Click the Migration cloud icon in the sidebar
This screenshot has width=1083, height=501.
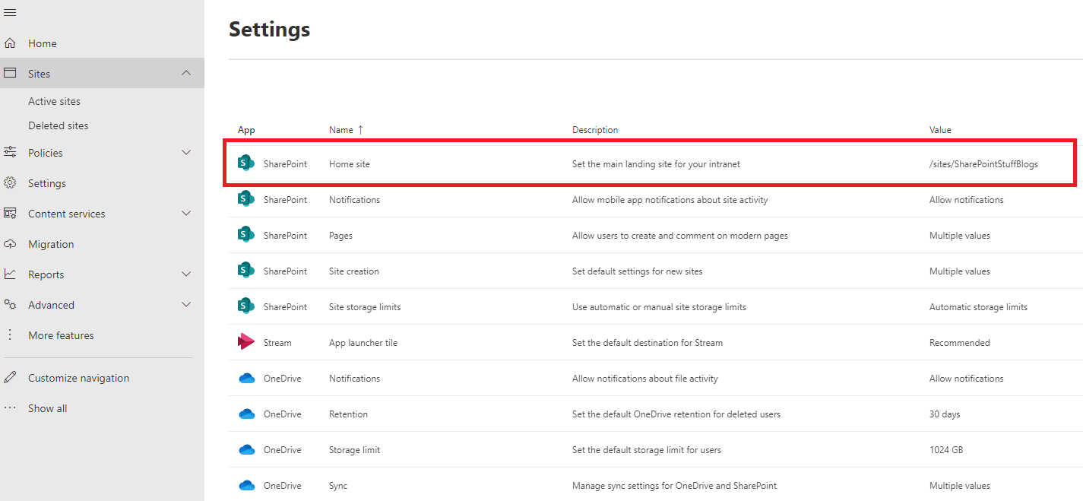click(11, 243)
